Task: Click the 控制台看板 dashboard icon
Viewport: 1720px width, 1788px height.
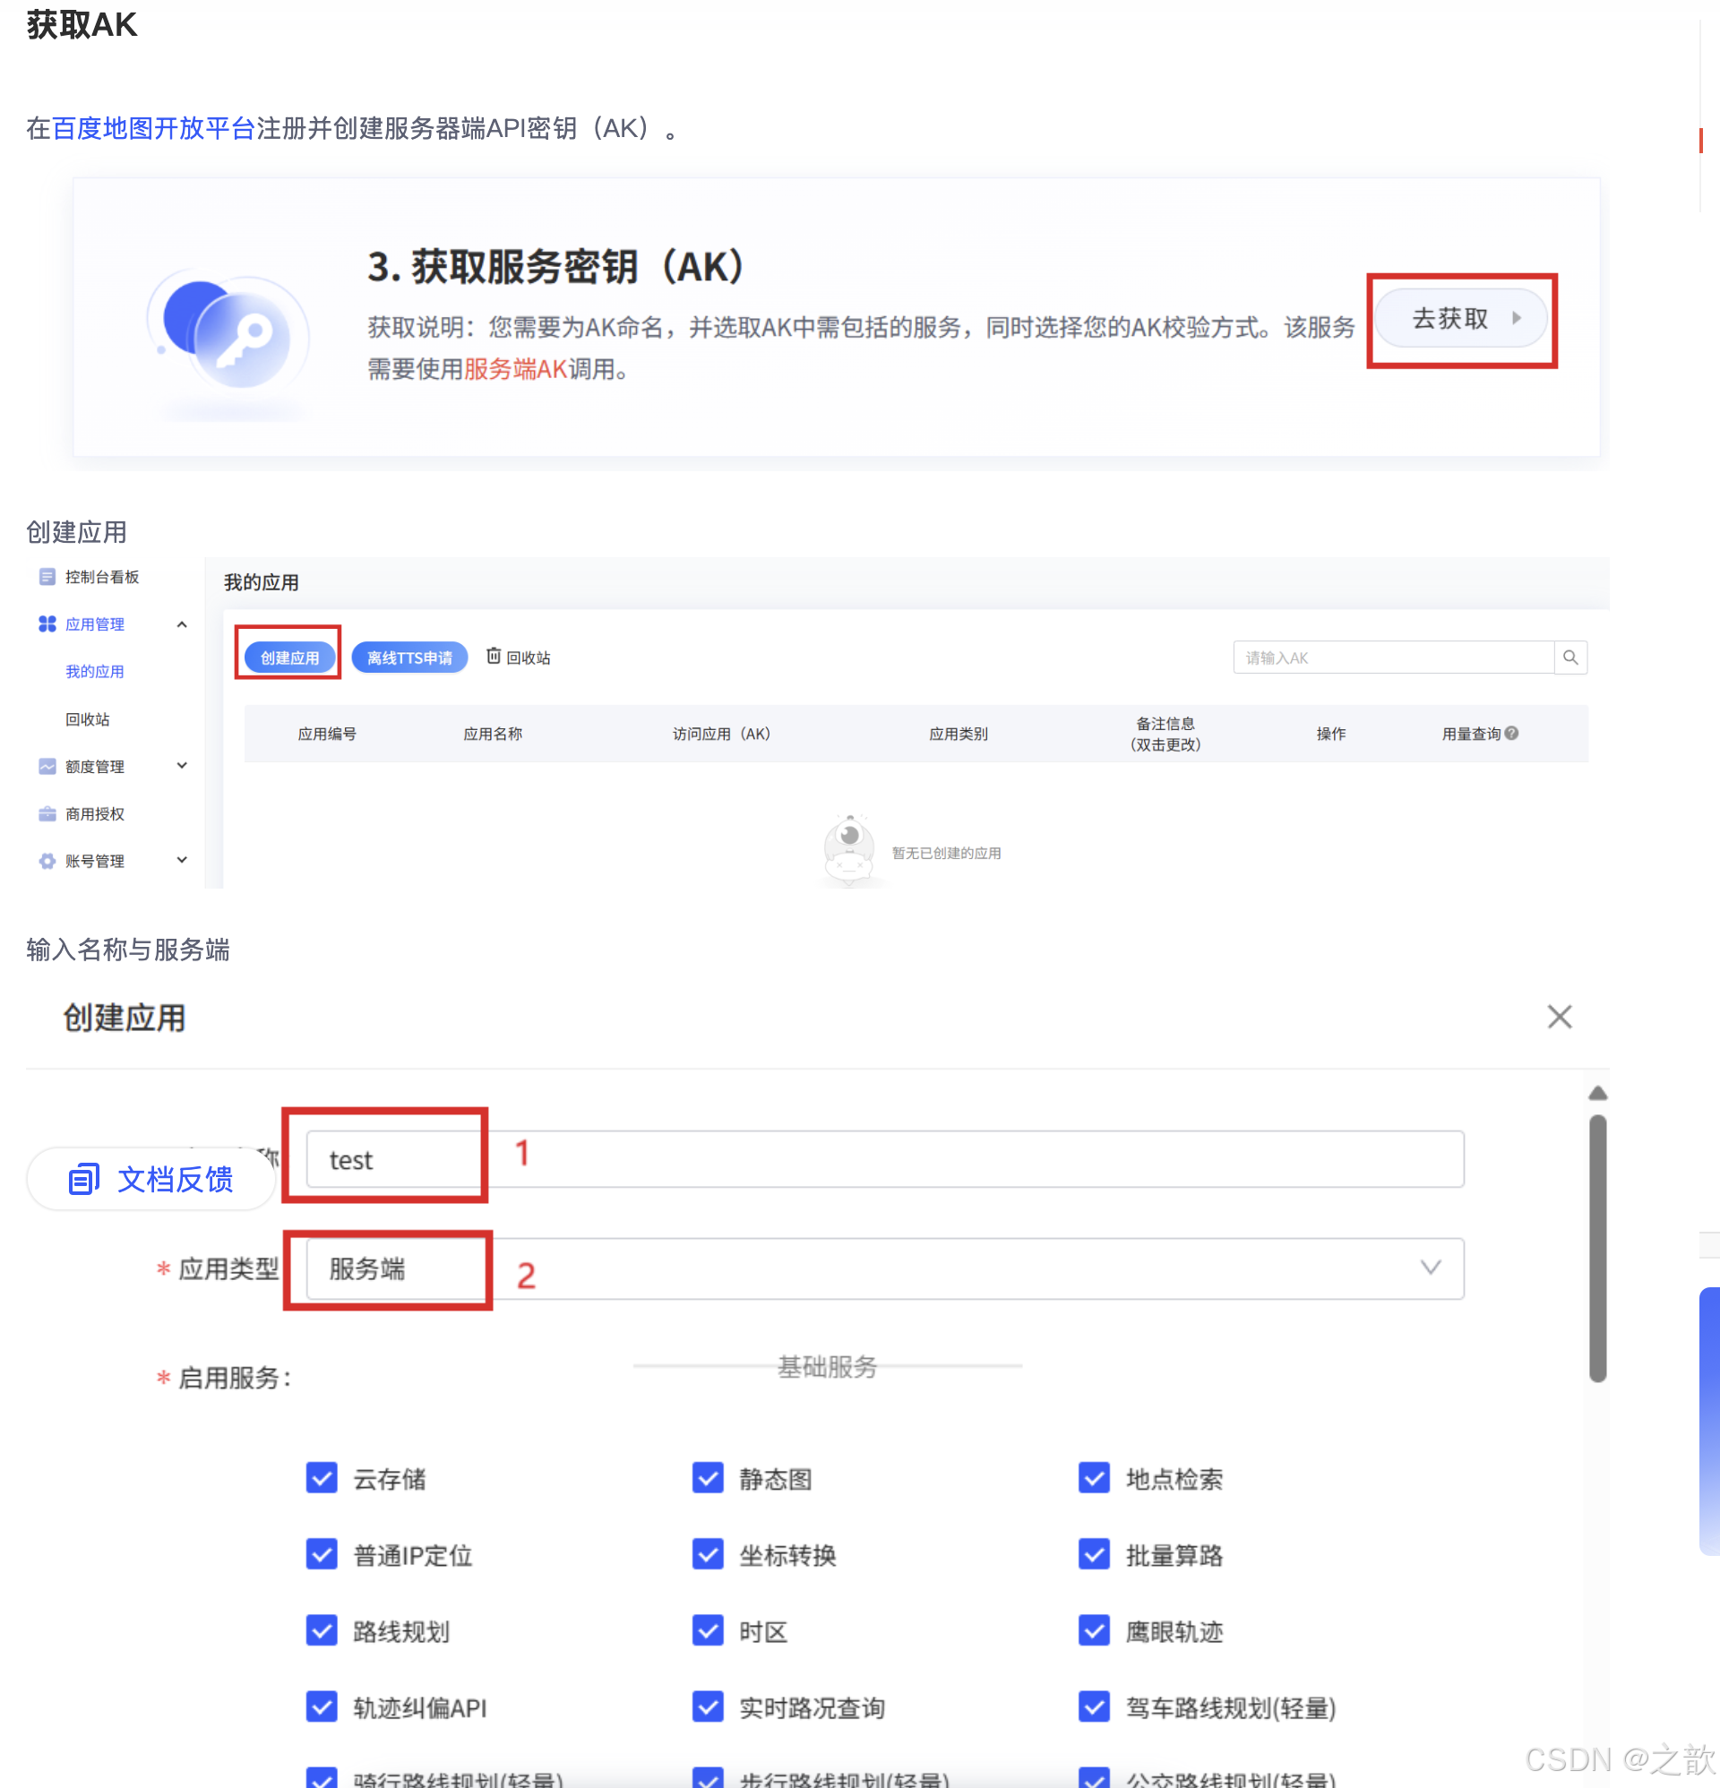Action: click(x=47, y=577)
